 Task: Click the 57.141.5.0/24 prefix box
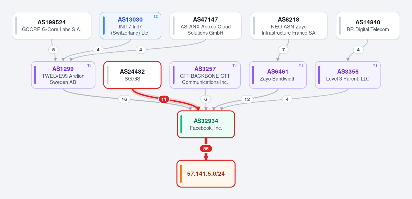tap(206, 174)
